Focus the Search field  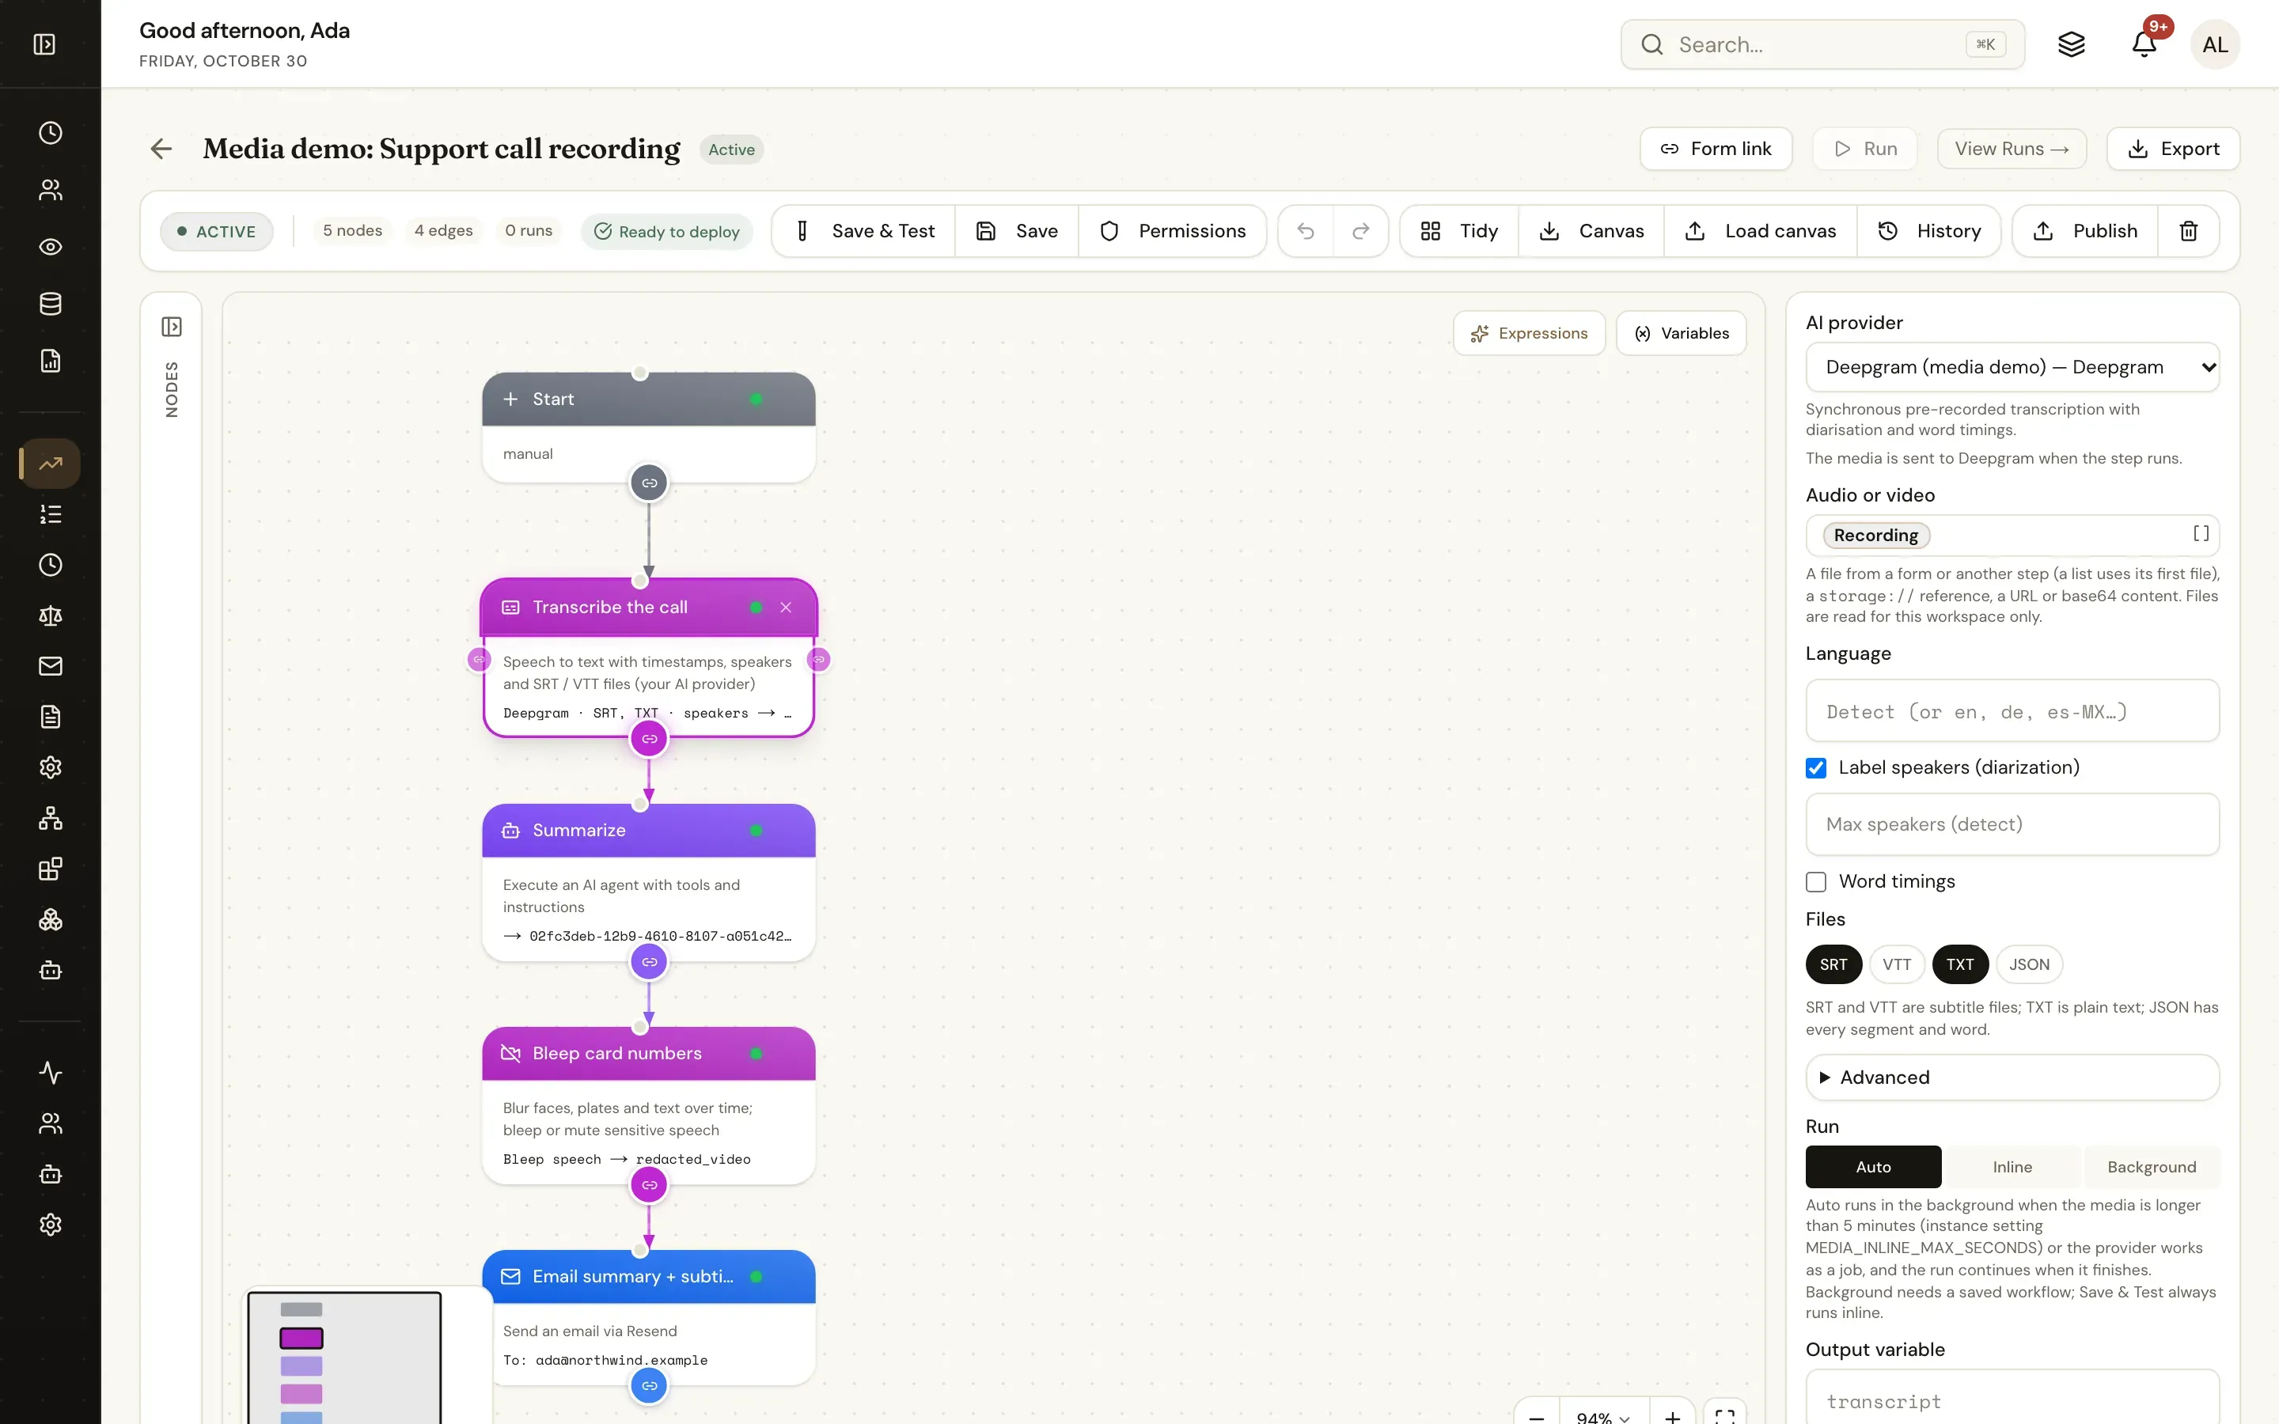[1822, 44]
